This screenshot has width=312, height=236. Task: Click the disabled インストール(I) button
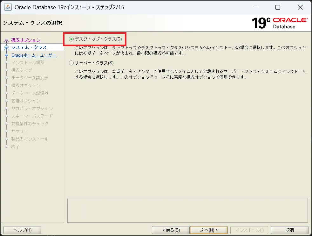point(249,230)
